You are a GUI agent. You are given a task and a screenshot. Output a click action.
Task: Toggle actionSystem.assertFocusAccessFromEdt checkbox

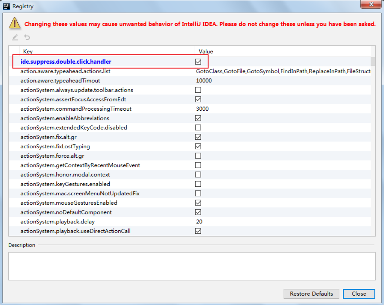pos(198,99)
